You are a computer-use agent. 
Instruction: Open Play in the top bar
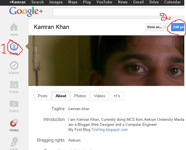click(87, 2)
